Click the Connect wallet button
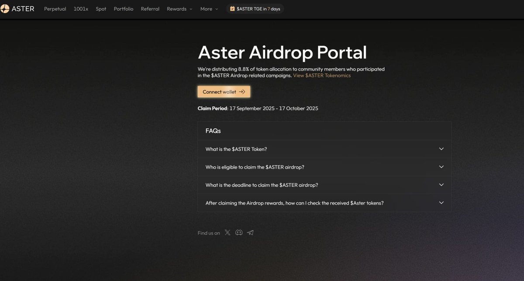This screenshot has height=281, width=524. pos(224,92)
